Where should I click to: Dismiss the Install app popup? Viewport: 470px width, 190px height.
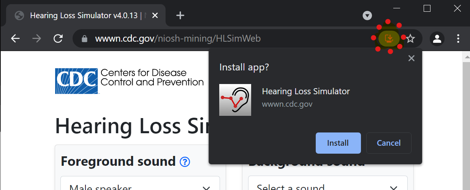(411, 58)
